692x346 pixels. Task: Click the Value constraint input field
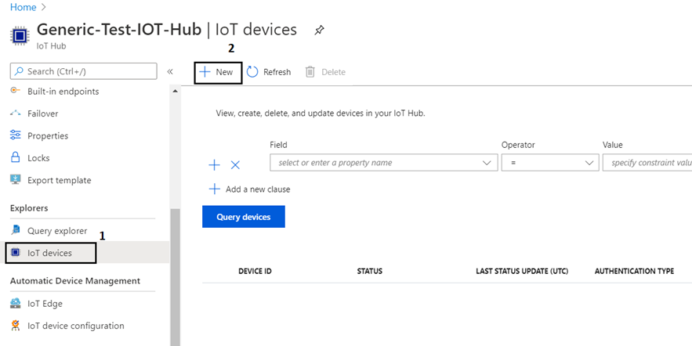[647, 163]
